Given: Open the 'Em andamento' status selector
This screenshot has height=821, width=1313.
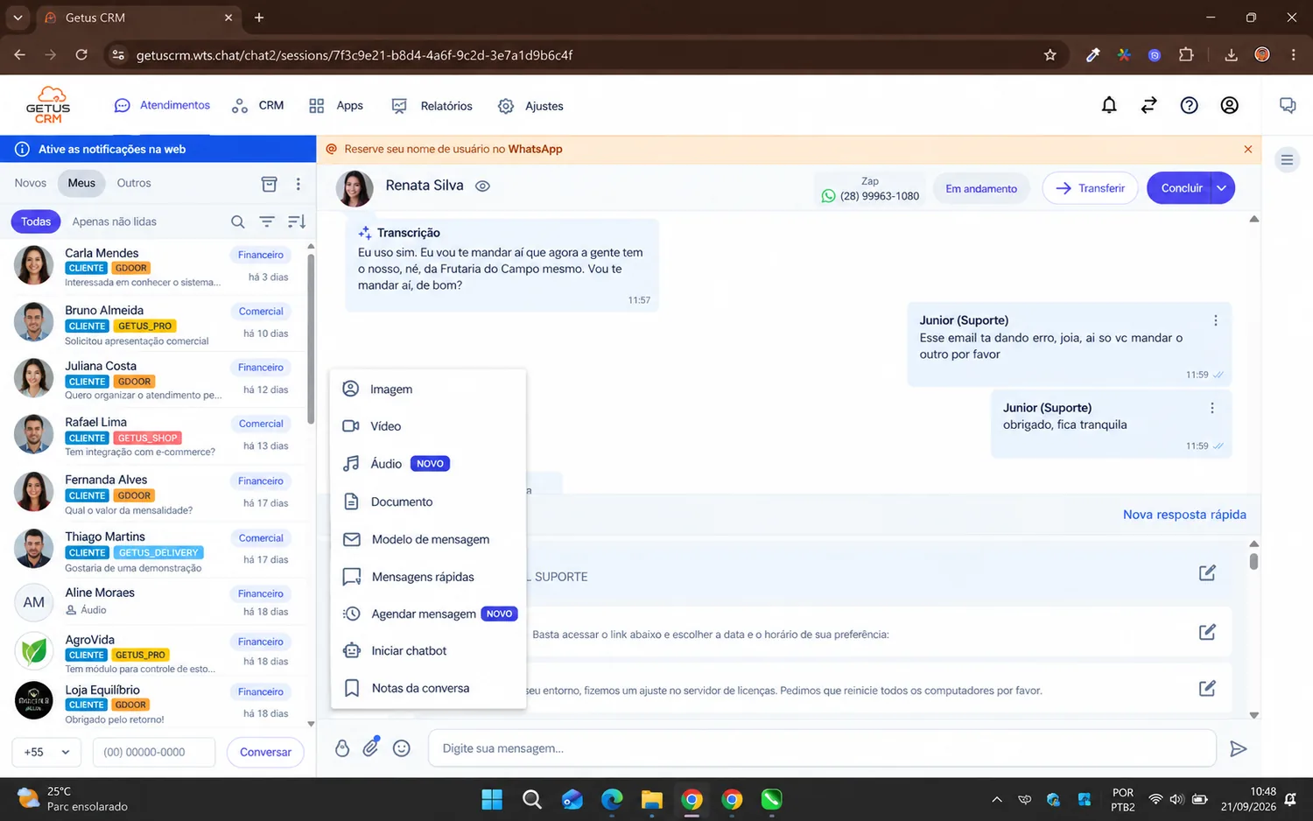Looking at the screenshot, I should (x=981, y=188).
